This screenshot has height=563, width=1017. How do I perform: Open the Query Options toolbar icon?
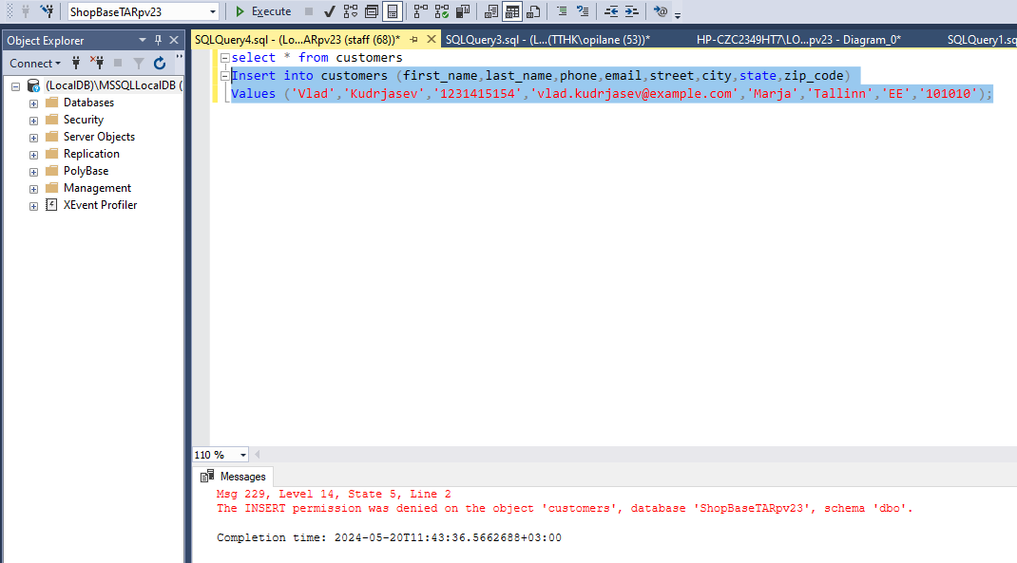point(371,11)
